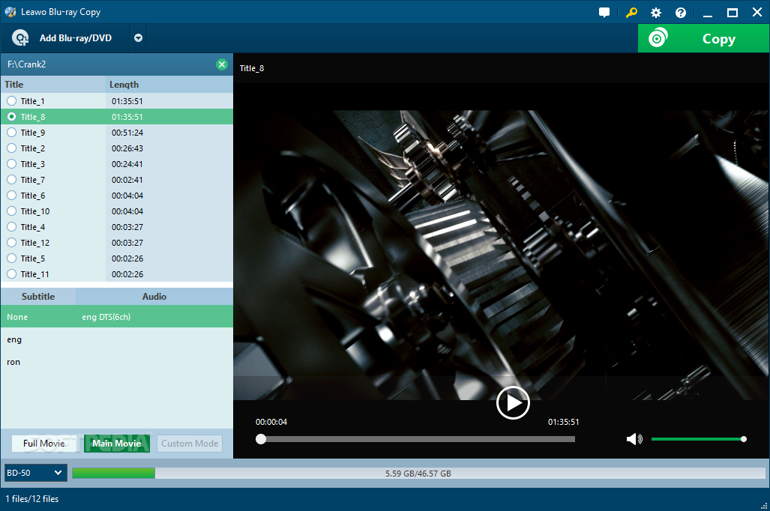This screenshot has width=770, height=511.
Task: Select the Title_8 radio button
Action: click(x=12, y=117)
